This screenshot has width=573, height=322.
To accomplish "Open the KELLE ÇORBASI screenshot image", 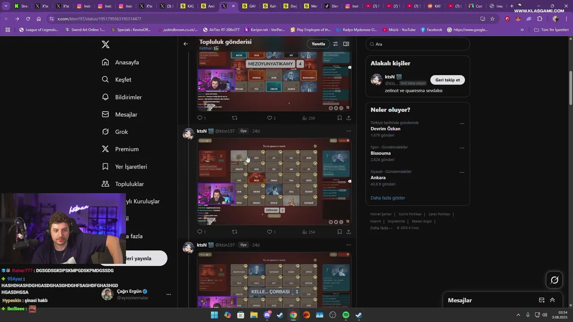I will [x=274, y=280].
